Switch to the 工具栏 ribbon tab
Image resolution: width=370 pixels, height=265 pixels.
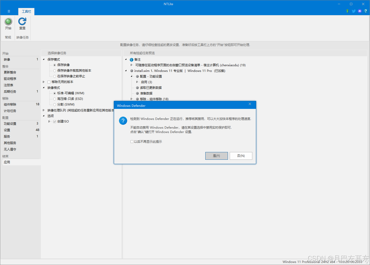[26, 12]
